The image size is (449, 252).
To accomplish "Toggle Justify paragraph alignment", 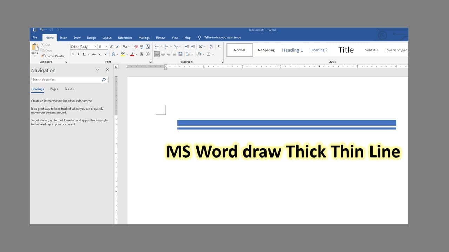I will point(175,54).
